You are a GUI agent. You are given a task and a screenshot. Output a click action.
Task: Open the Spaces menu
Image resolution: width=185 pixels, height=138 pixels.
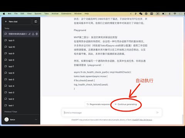(38, 13)
